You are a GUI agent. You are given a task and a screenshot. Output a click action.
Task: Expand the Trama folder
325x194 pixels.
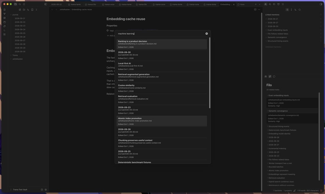pos(11,55)
